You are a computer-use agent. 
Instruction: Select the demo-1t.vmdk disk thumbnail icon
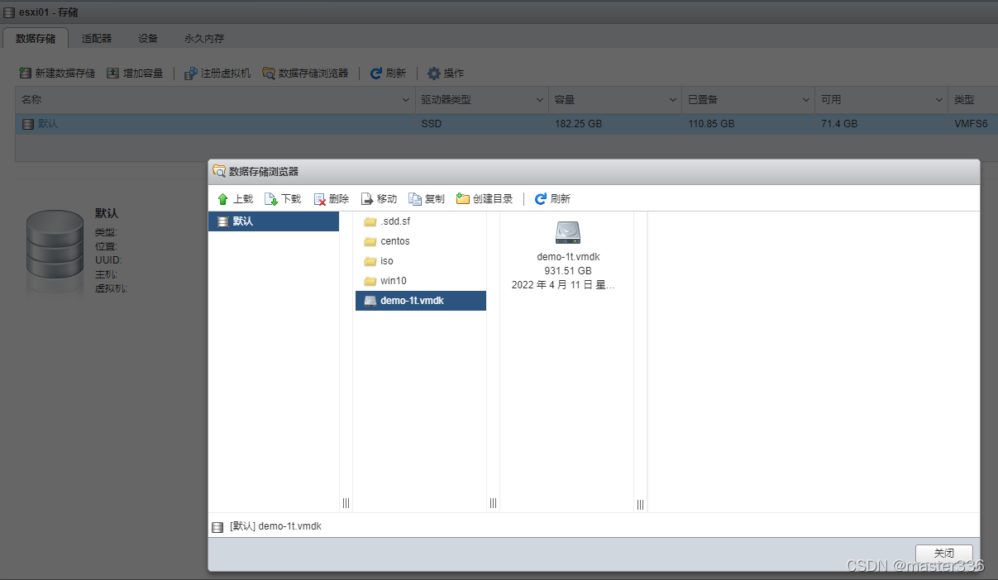(x=568, y=232)
